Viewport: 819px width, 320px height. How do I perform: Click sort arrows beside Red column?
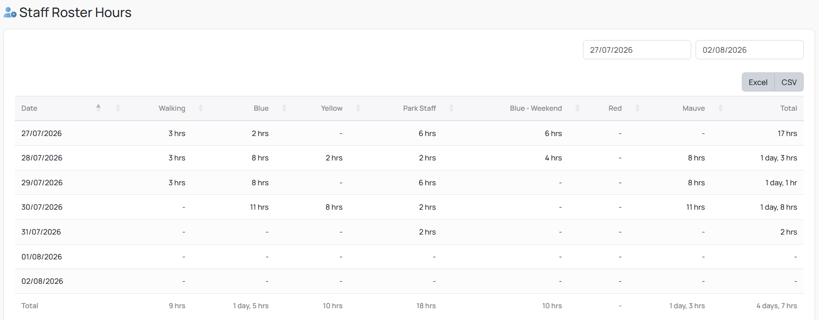click(637, 108)
